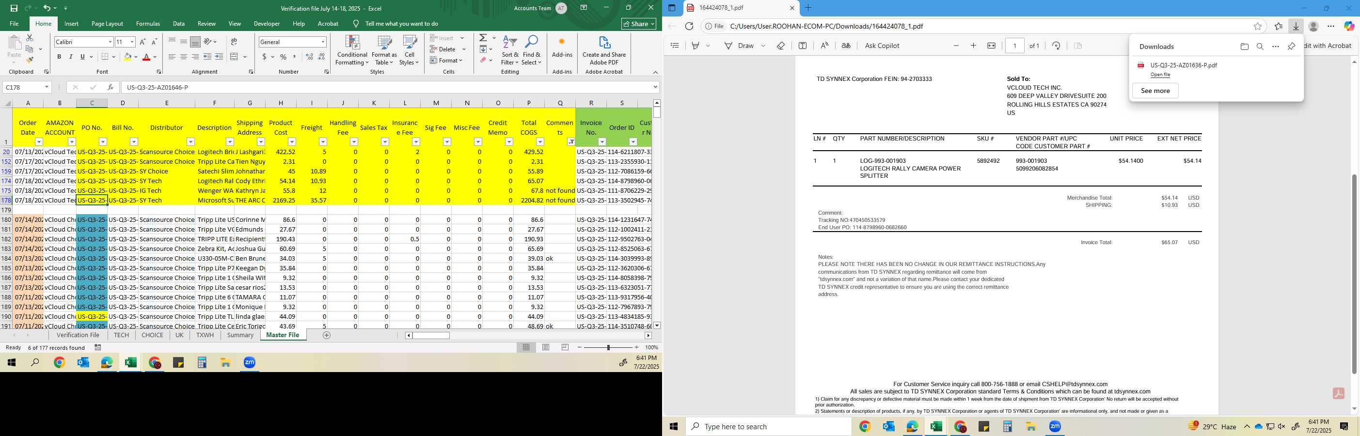1360x436 pixels.
Task: Apply bold formatting in Excel ribbon
Action: (59, 57)
